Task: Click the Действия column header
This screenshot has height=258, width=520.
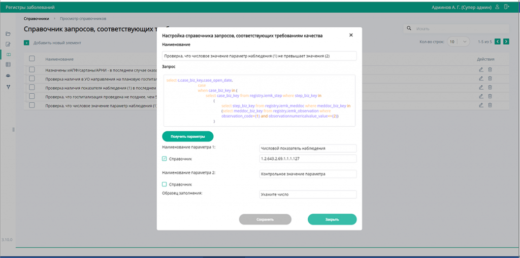Action: click(485, 59)
